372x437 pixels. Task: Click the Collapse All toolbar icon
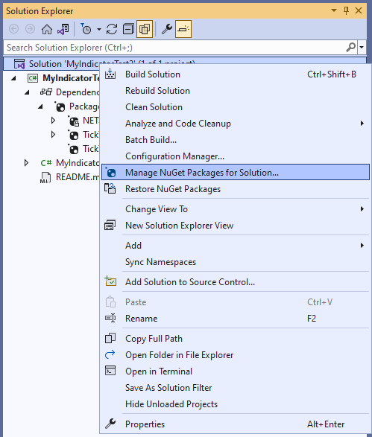pyautogui.click(x=128, y=29)
